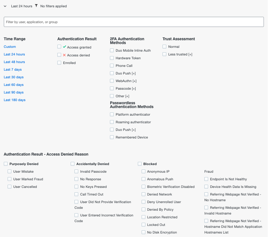Check the Phone Call authentication method
The height and width of the screenshot is (237, 268).
point(112,66)
